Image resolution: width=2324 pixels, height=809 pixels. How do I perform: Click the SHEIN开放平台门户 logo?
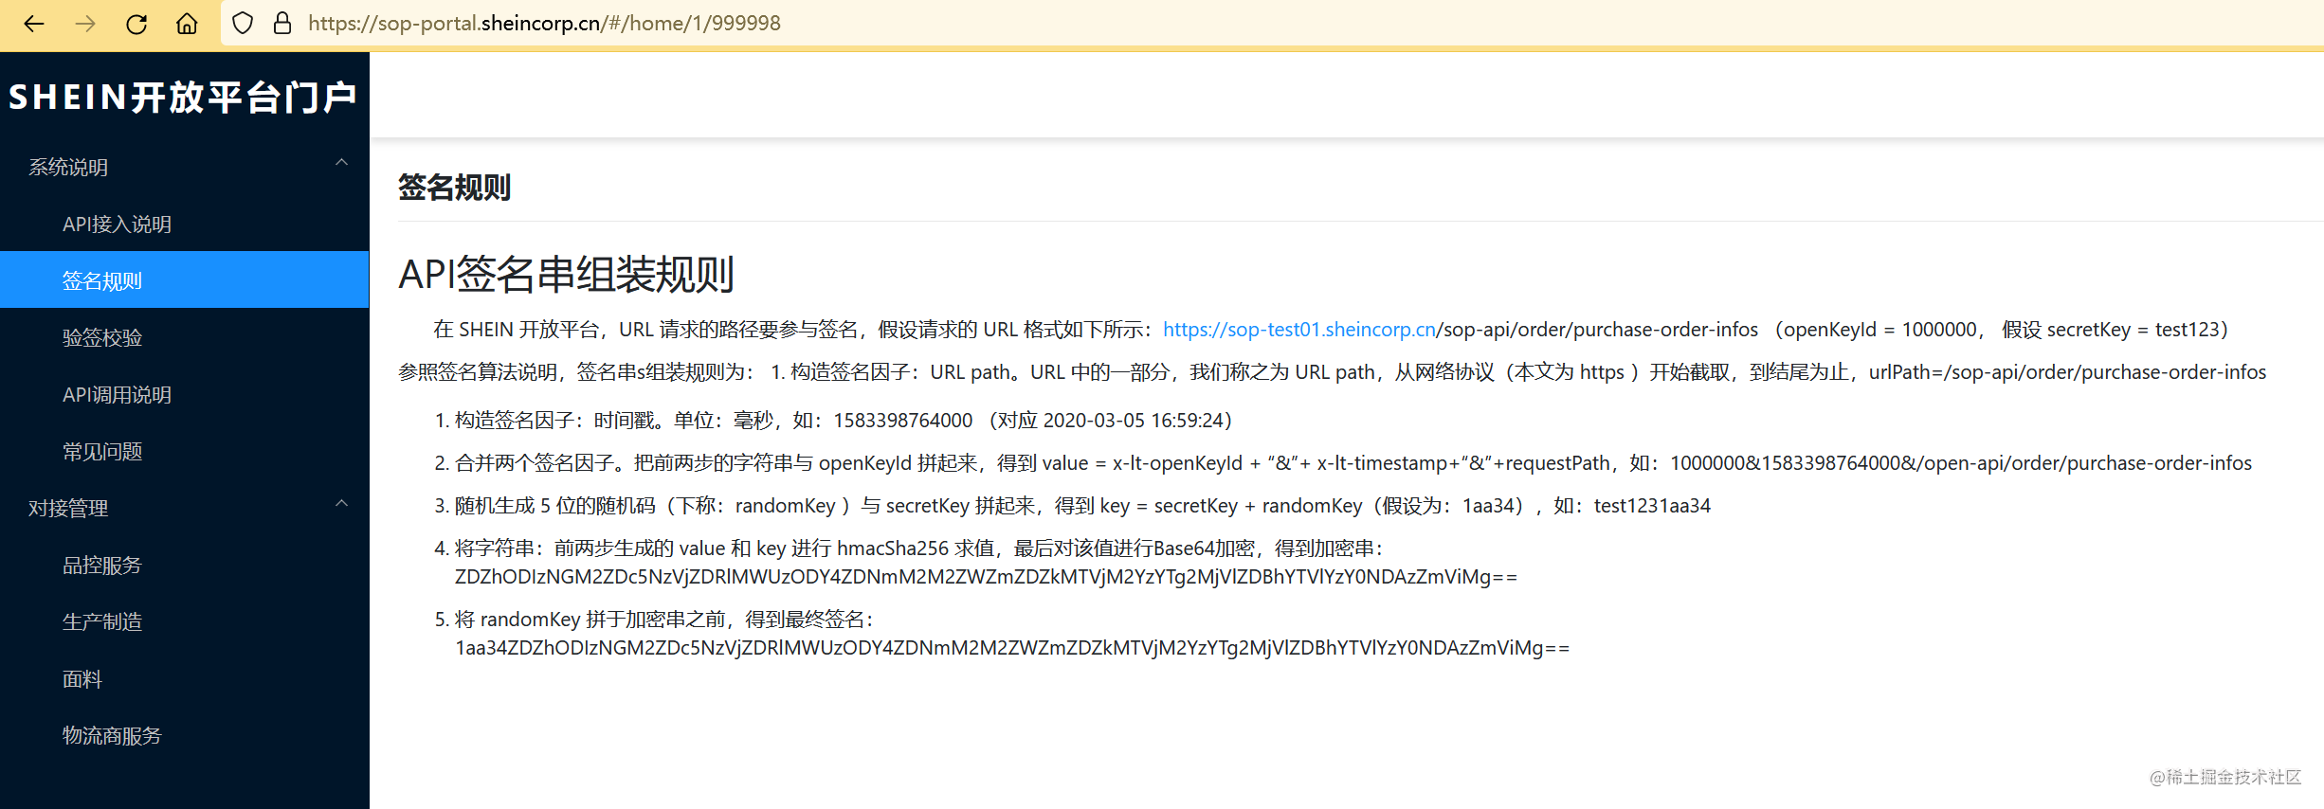click(x=182, y=98)
